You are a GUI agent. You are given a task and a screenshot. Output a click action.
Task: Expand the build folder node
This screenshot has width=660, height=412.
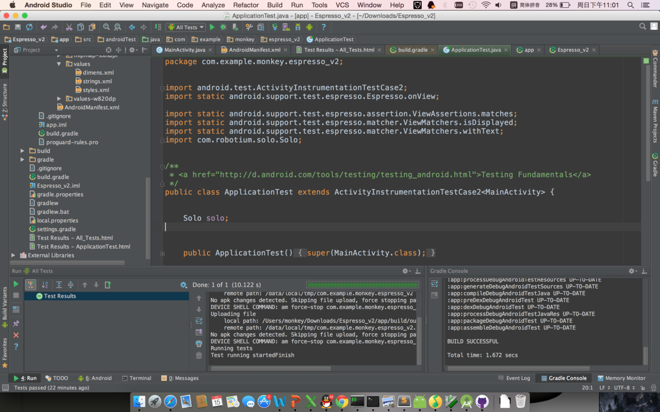tap(22, 151)
